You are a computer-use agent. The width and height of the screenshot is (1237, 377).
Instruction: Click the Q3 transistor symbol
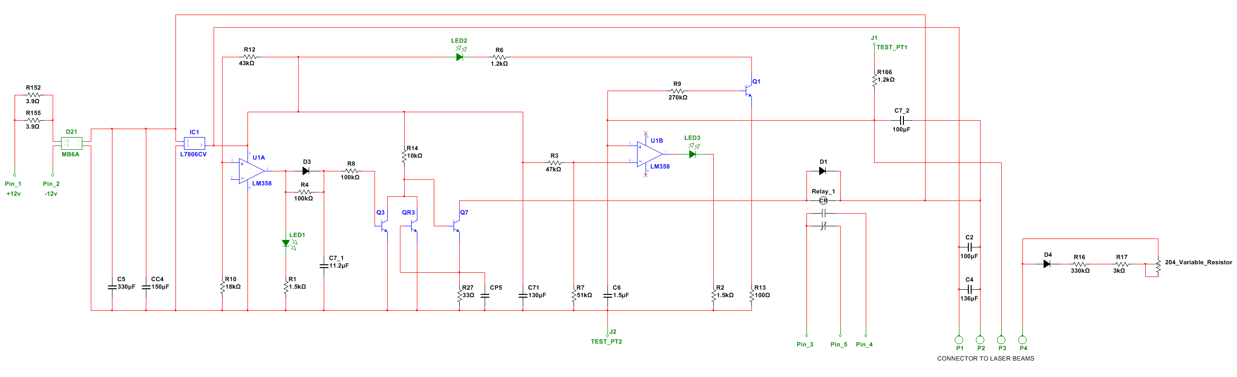click(383, 226)
